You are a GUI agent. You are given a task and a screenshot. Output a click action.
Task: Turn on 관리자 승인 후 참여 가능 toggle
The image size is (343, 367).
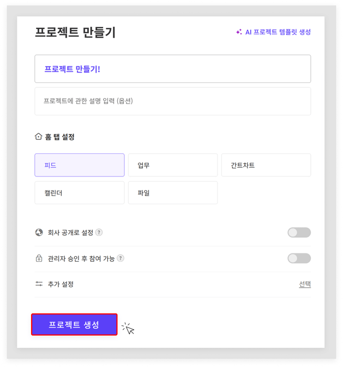coord(299,258)
